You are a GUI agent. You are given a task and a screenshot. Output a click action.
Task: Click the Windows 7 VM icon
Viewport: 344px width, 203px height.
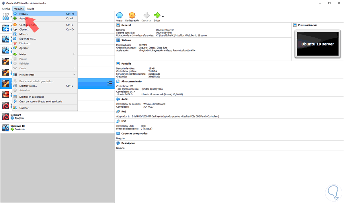pos(6,39)
